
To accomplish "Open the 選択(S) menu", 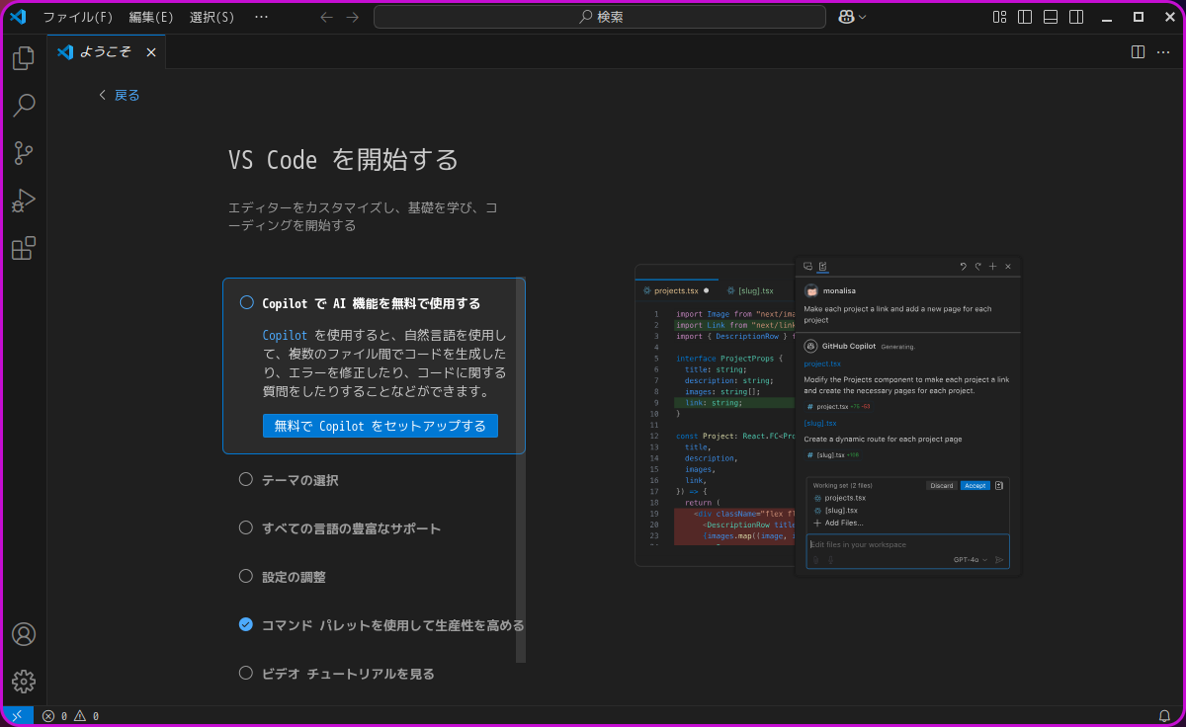I will point(212,17).
